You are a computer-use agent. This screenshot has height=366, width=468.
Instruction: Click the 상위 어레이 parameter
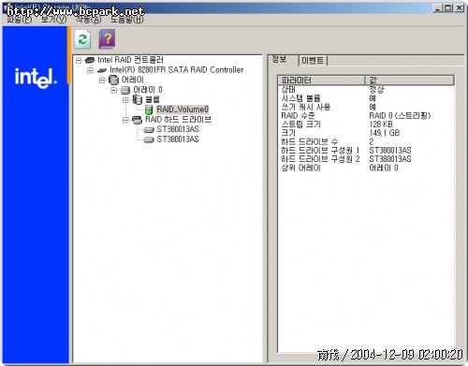[300, 168]
